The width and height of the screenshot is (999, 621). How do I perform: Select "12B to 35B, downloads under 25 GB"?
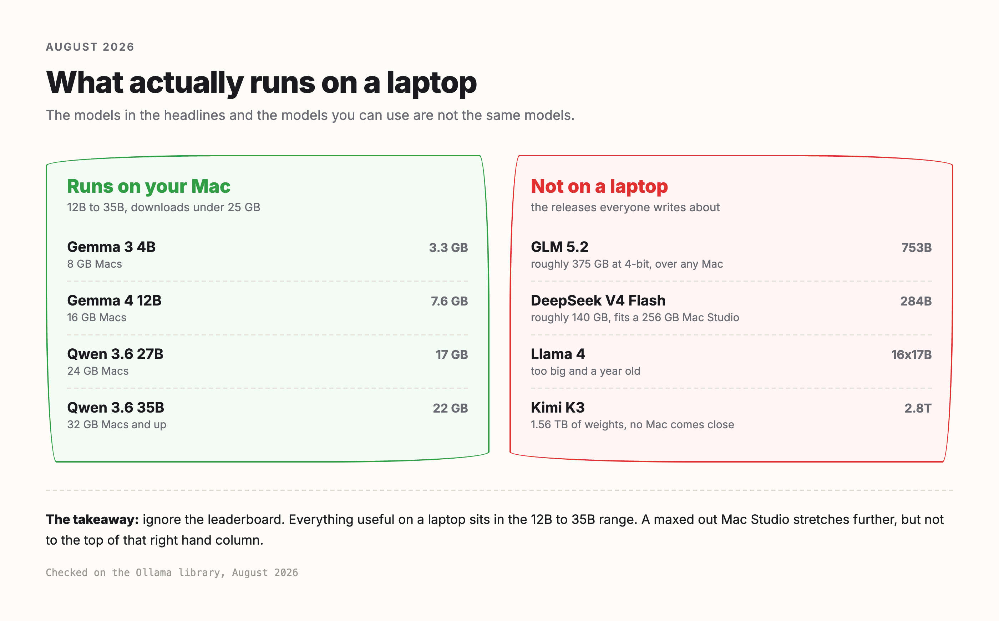coord(163,207)
